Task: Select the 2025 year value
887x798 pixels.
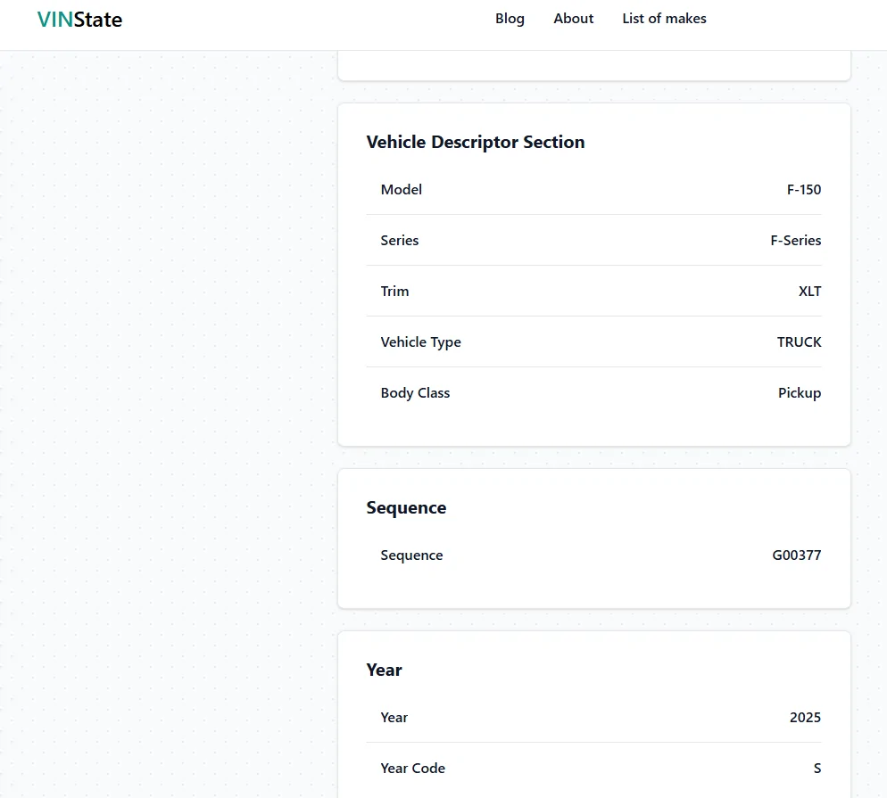Action: 805,718
